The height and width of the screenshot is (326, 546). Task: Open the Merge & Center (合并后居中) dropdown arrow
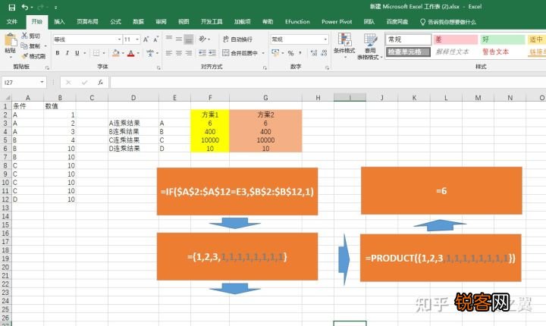click(263, 53)
